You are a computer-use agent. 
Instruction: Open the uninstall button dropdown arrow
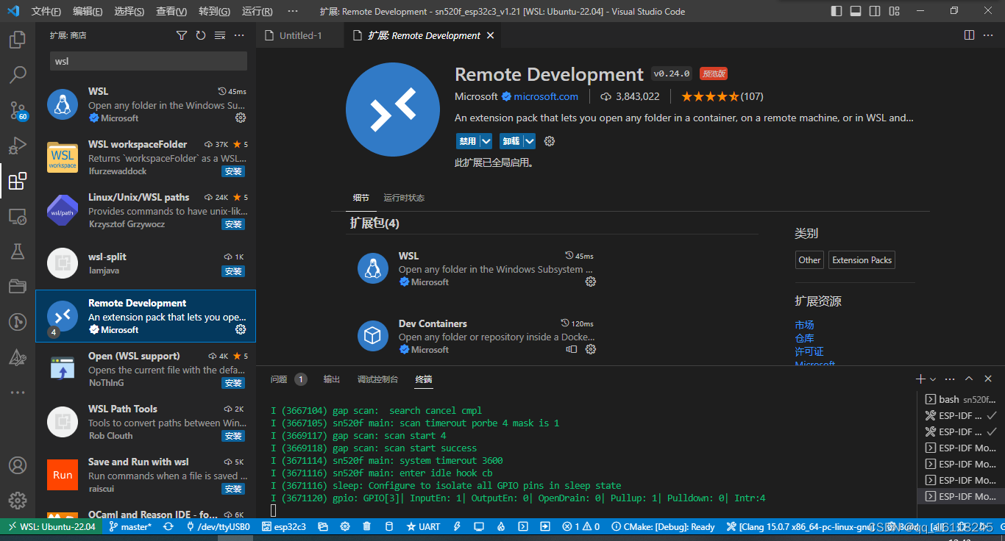click(x=529, y=141)
